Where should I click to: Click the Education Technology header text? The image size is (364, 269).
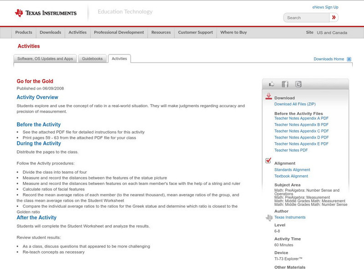(125, 12)
